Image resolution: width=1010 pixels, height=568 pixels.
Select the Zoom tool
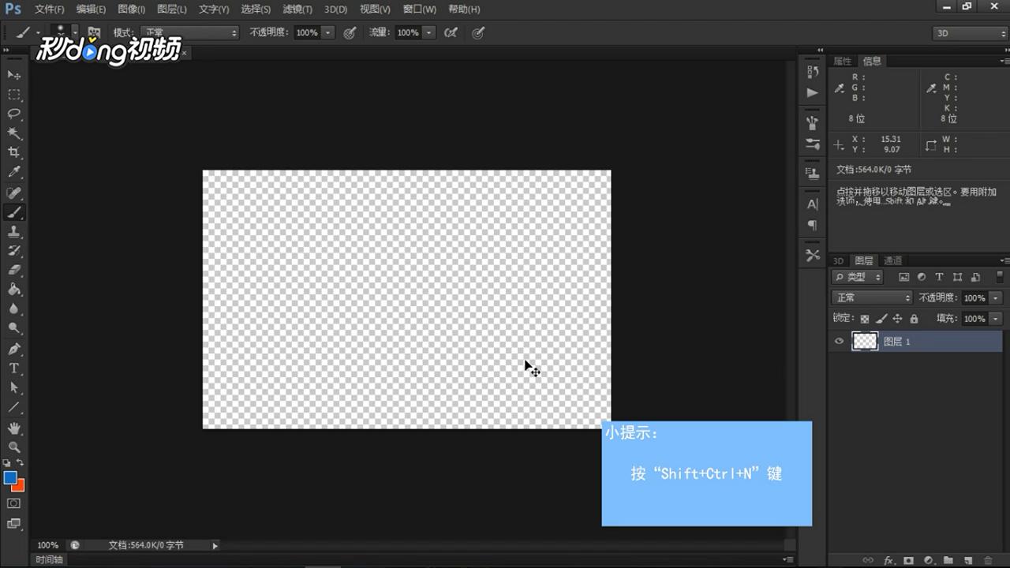click(x=14, y=447)
